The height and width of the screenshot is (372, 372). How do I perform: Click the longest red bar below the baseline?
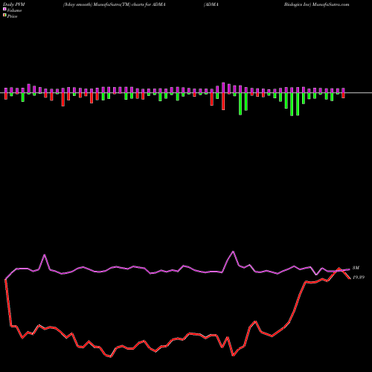pos(223,101)
